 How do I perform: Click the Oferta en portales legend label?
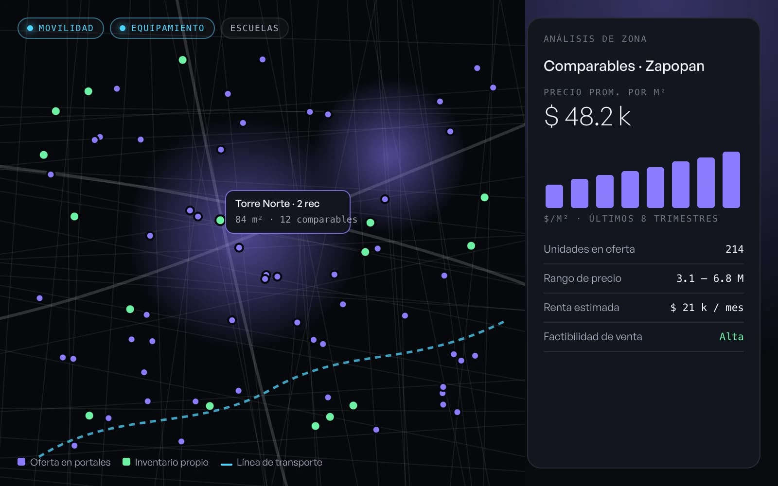pyautogui.click(x=71, y=462)
